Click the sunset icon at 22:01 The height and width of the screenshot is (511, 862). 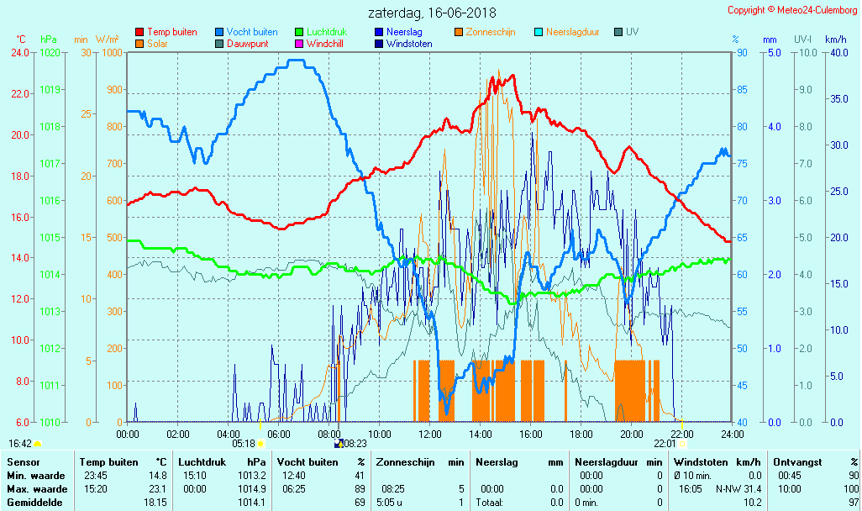point(681,443)
